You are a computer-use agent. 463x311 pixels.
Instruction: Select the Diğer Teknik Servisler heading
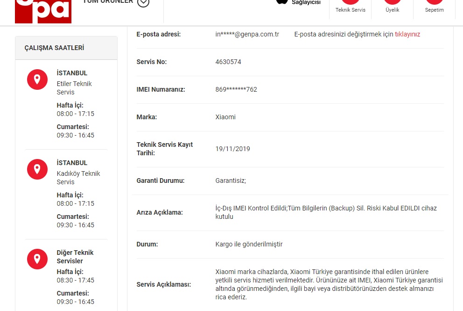pyautogui.click(x=75, y=257)
